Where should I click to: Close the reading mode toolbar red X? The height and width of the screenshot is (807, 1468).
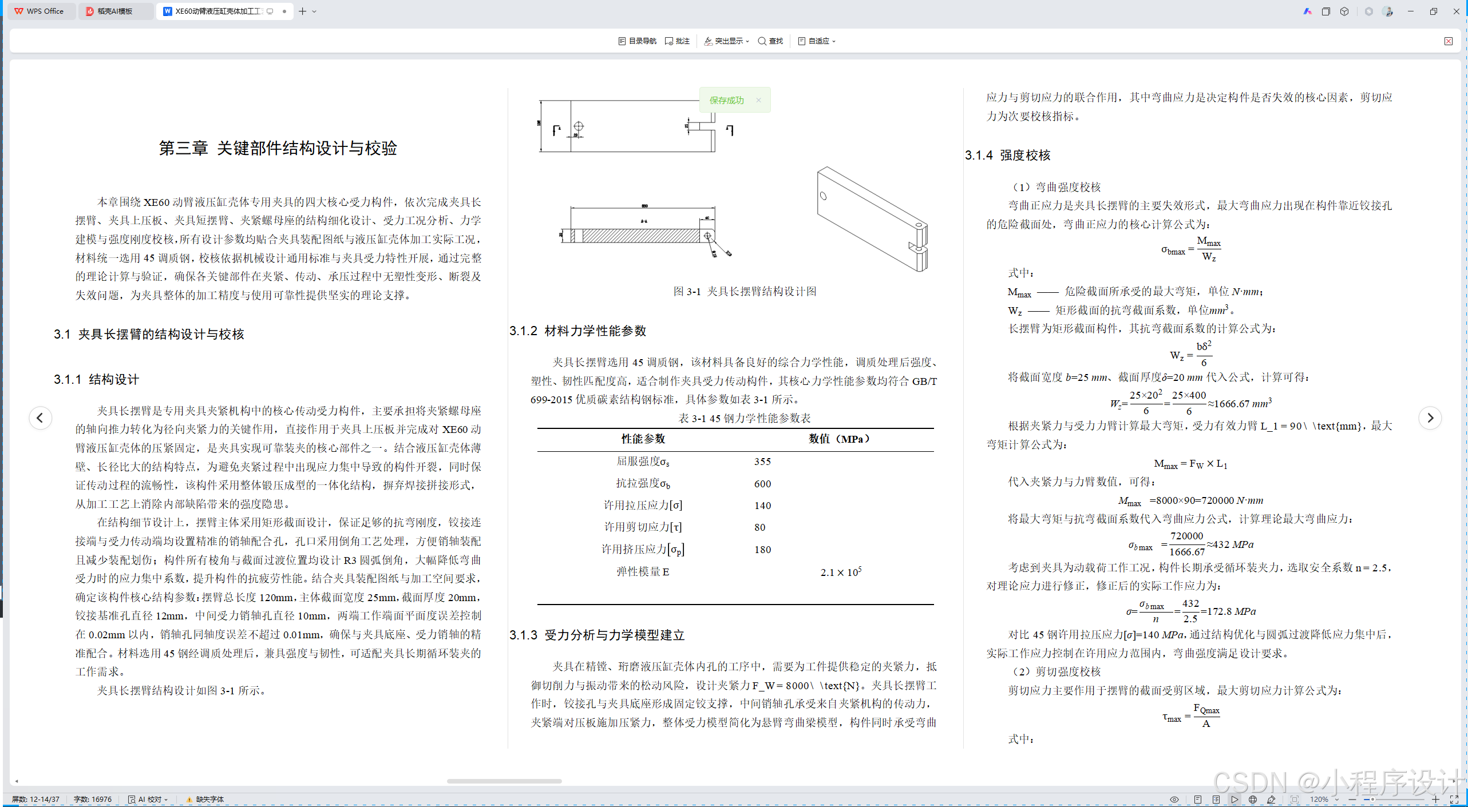coord(1449,41)
